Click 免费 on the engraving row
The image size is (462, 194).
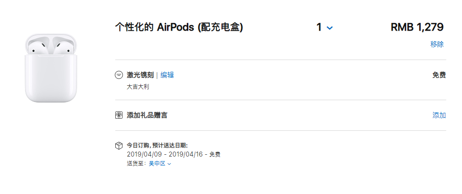(439, 75)
